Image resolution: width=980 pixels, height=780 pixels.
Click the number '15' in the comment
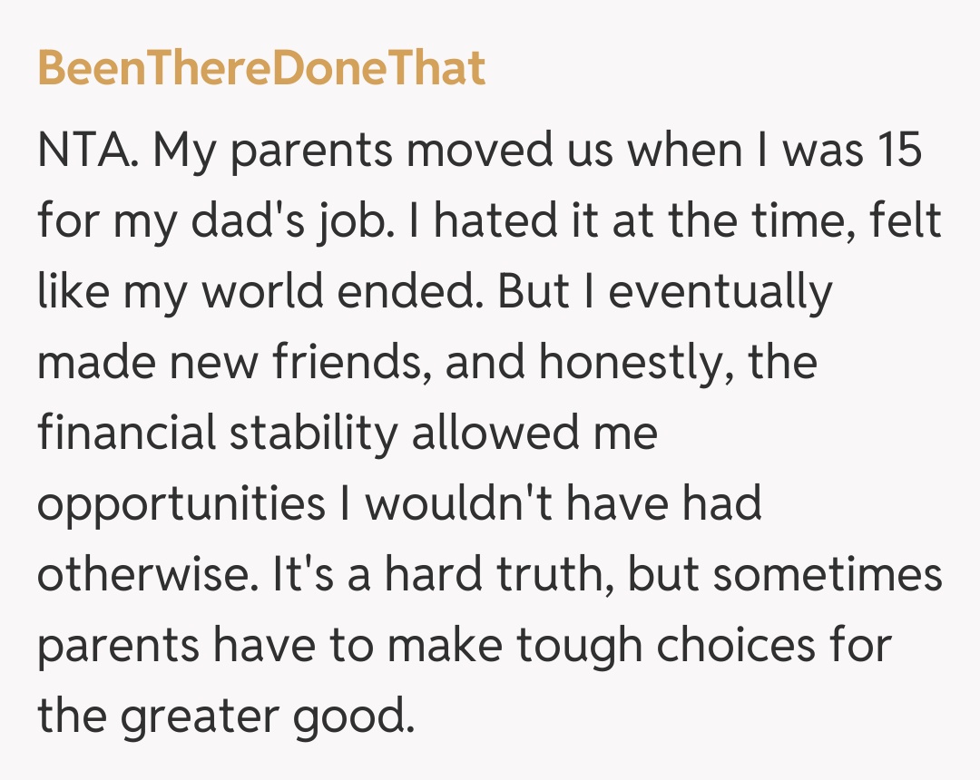[900, 150]
